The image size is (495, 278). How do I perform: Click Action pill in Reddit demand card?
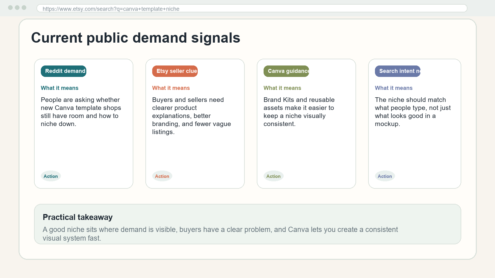pyautogui.click(x=51, y=176)
